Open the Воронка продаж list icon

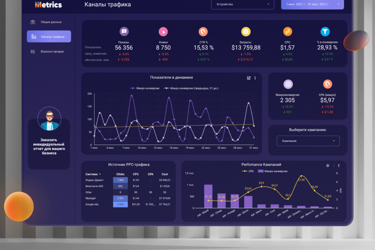[x=33, y=51]
